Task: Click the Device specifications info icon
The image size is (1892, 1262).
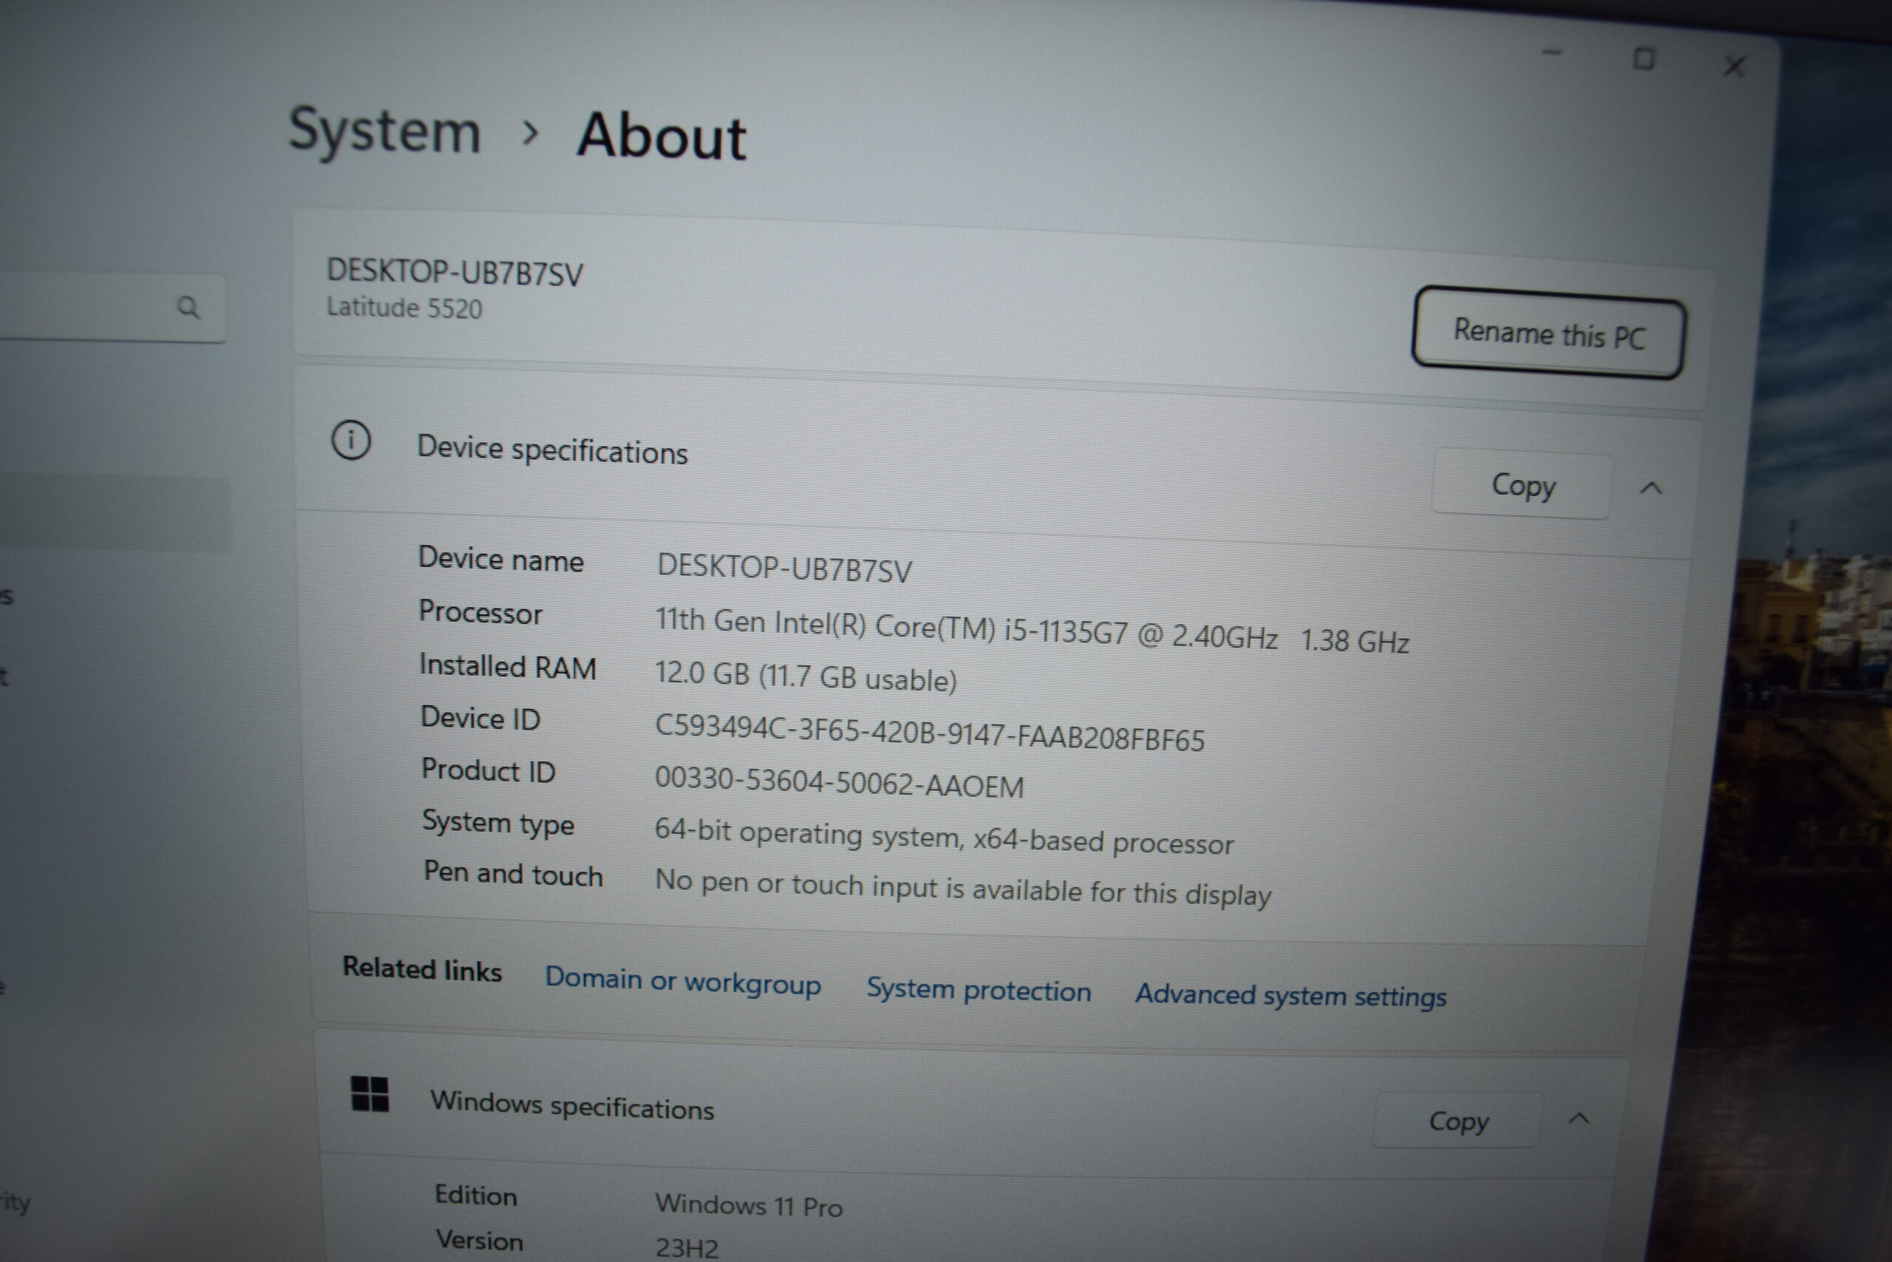Action: tap(351, 440)
